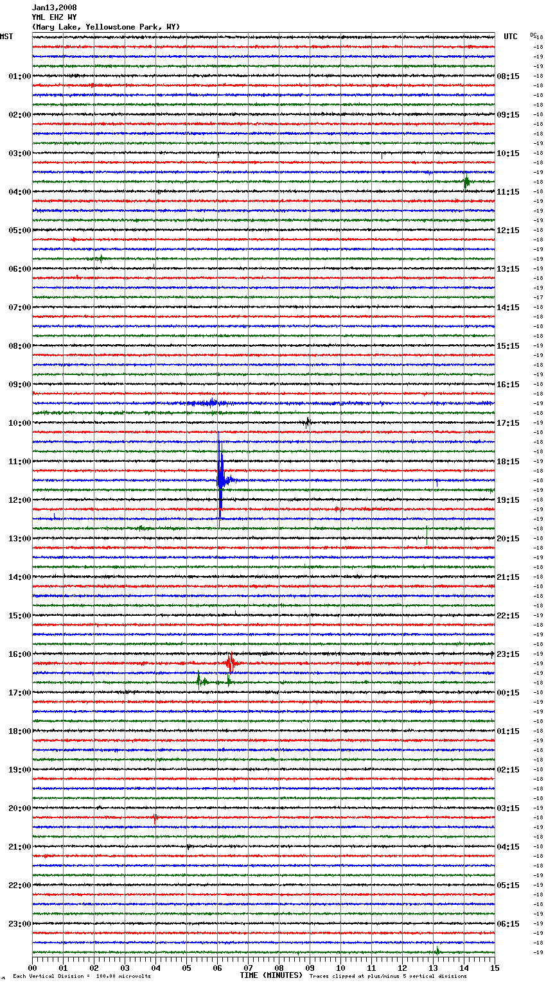Click the traces clipped footnote text

[388, 976]
